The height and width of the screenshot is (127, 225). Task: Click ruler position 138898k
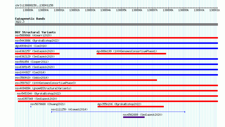pyautogui.click(x=168, y=10)
